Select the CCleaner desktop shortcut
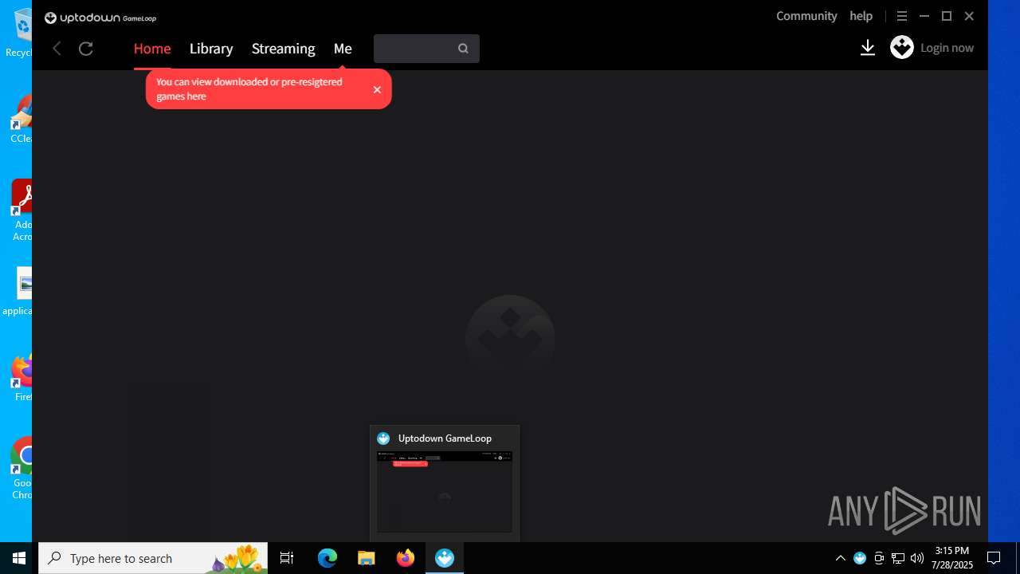1020x574 pixels. pos(21,120)
